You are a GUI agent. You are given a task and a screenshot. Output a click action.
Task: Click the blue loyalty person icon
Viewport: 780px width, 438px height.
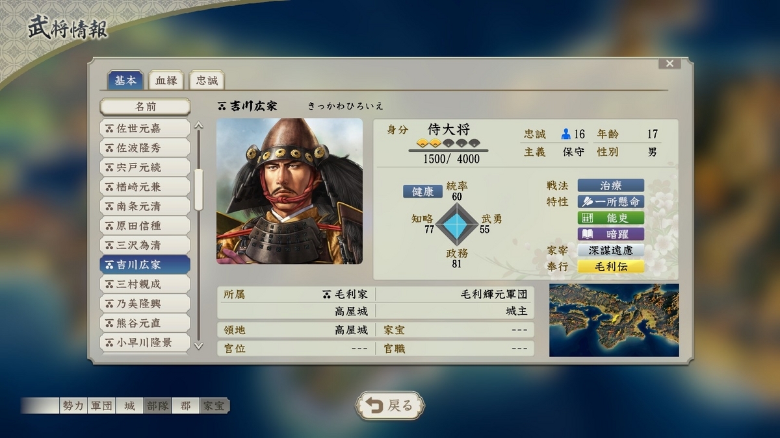pyautogui.click(x=565, y=134)
